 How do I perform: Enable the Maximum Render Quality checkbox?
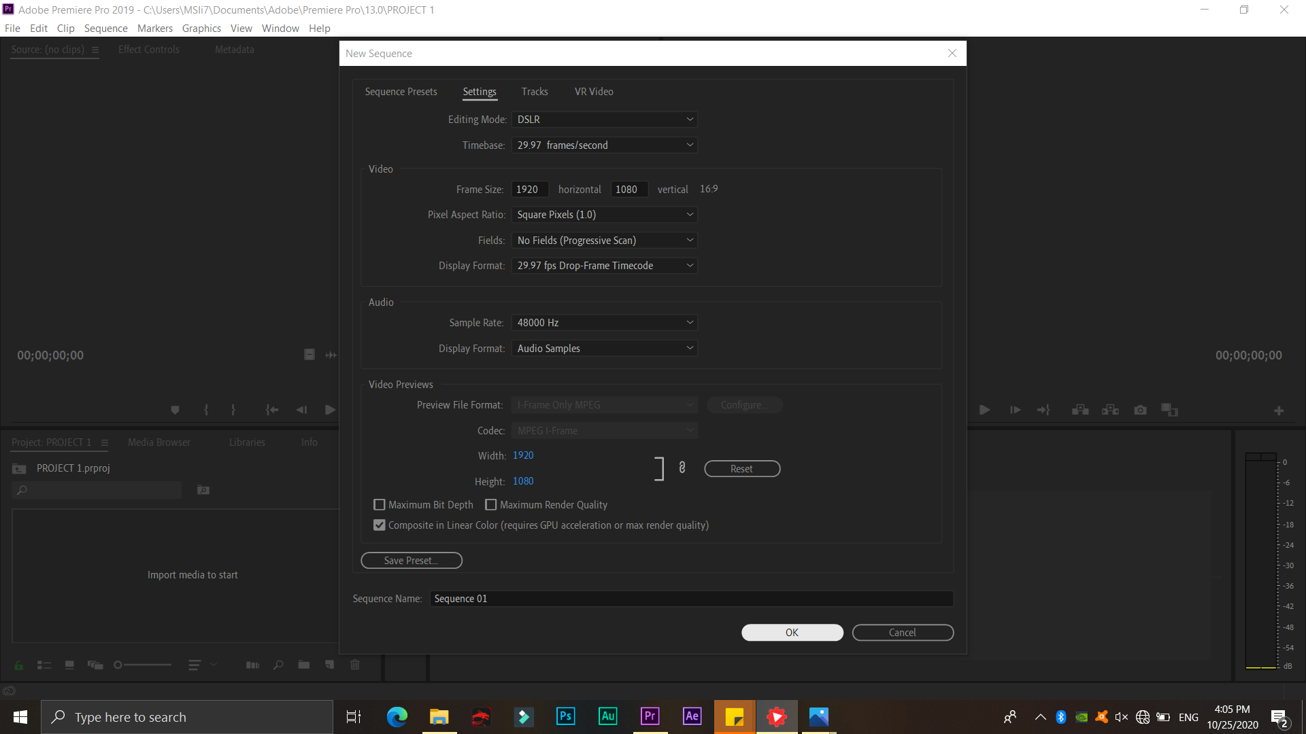tap(491, 505)
